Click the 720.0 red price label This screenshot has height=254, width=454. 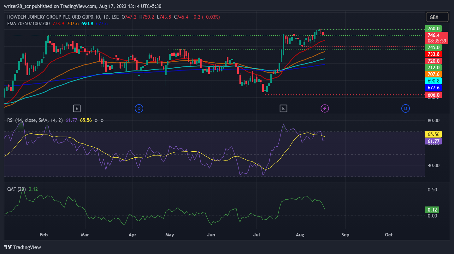coord(433,61)
